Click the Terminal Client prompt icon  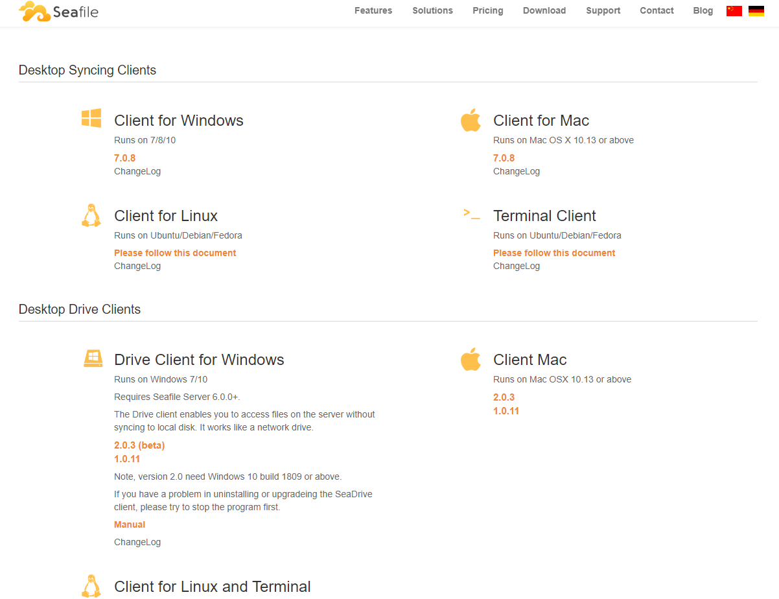pyautogui.click(x=471, y=214)
